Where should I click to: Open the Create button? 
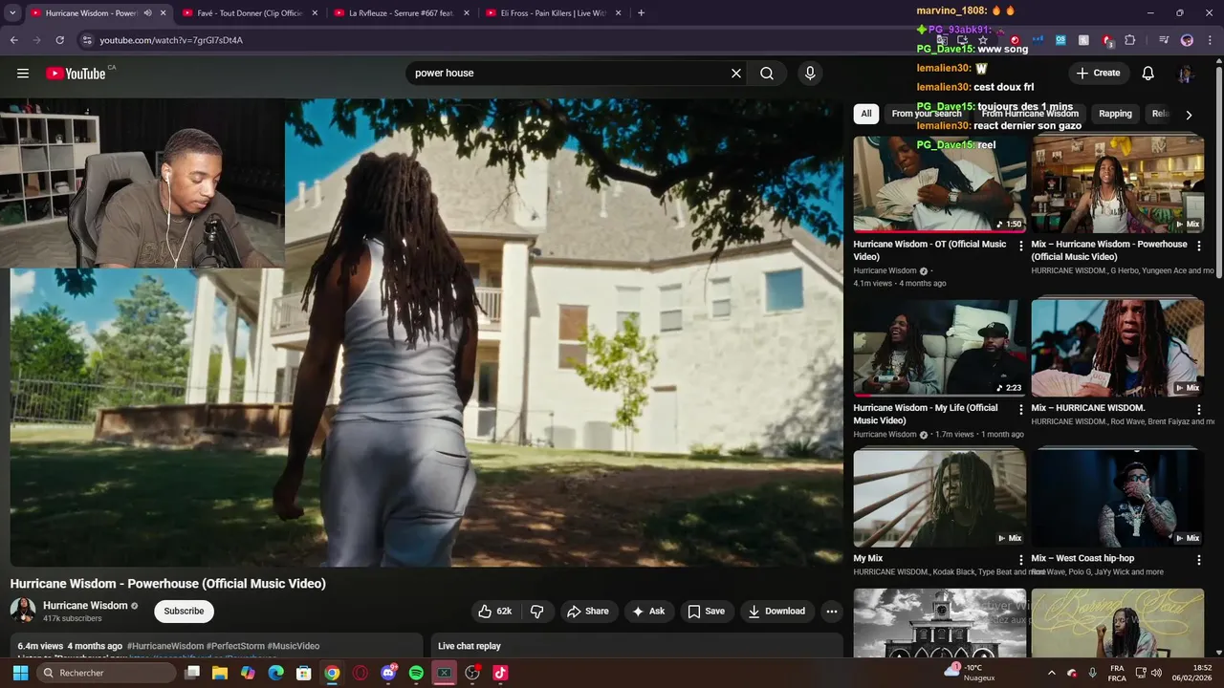(x=1098, y=74)
